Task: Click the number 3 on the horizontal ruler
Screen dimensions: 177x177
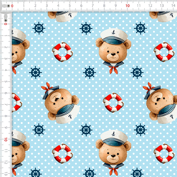Action: coord(47,6)
